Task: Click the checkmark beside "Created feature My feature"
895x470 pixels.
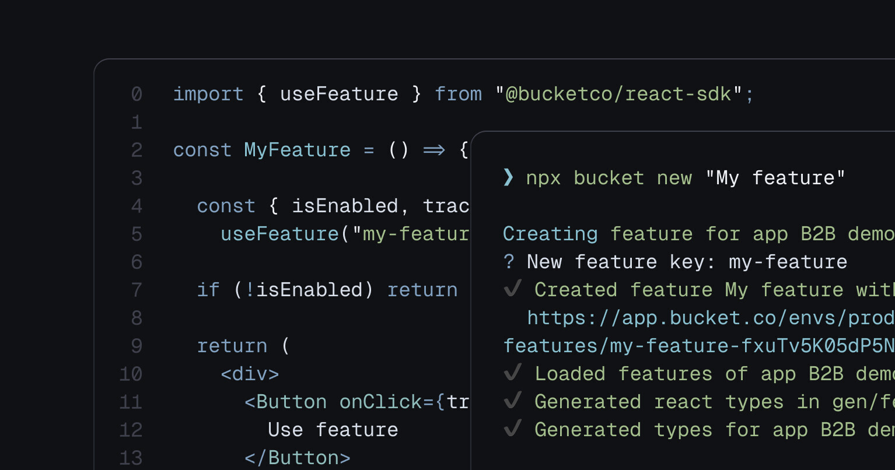Action: 512,289
